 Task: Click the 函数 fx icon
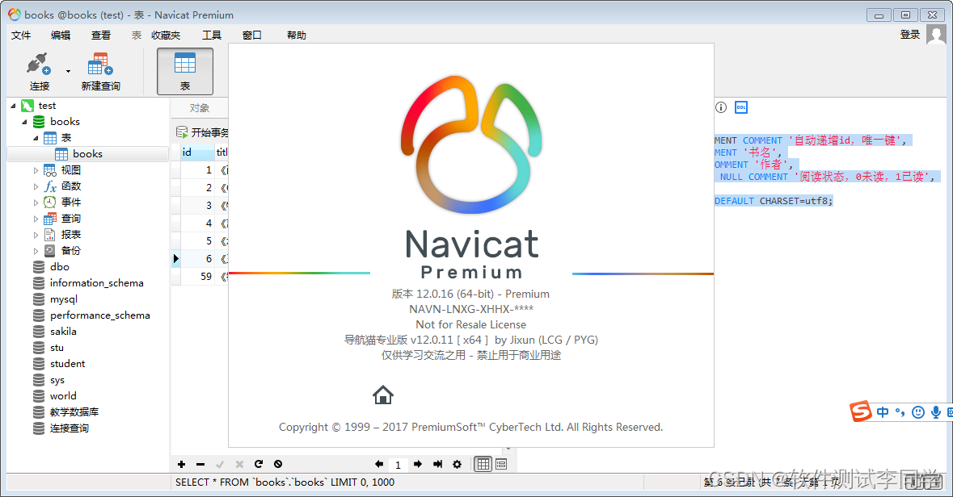(x=50, y=186)
